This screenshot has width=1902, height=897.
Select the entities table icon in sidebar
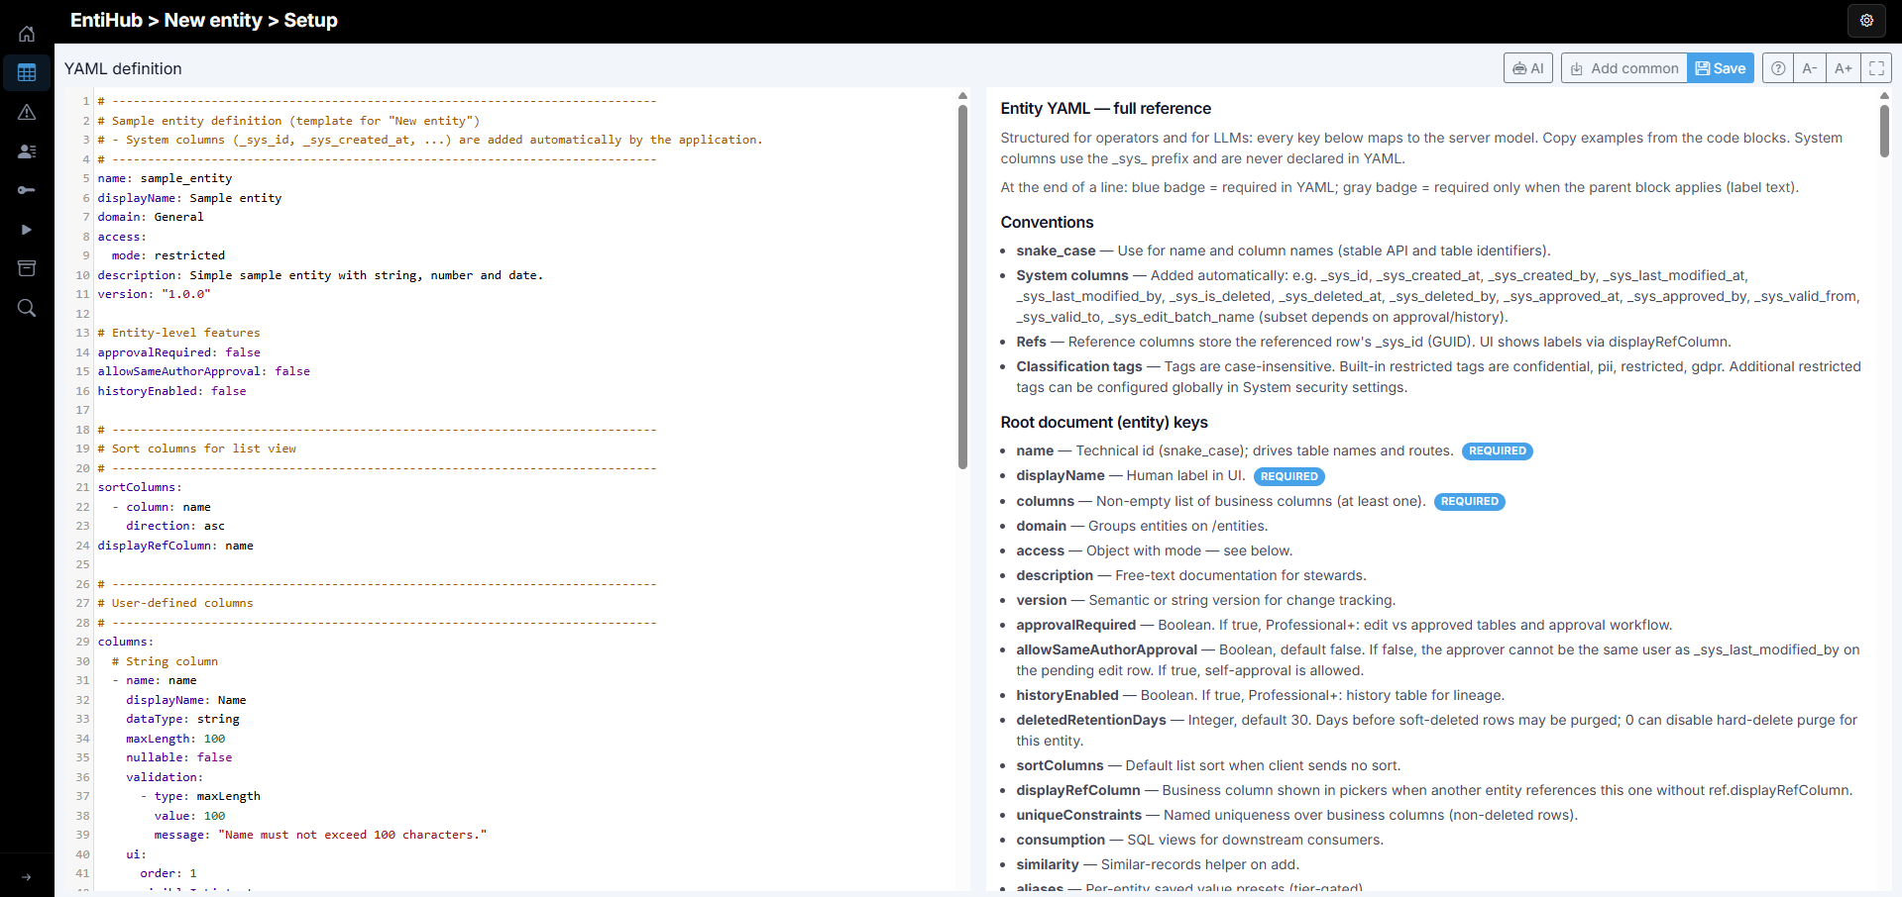(x=27, y=72)
